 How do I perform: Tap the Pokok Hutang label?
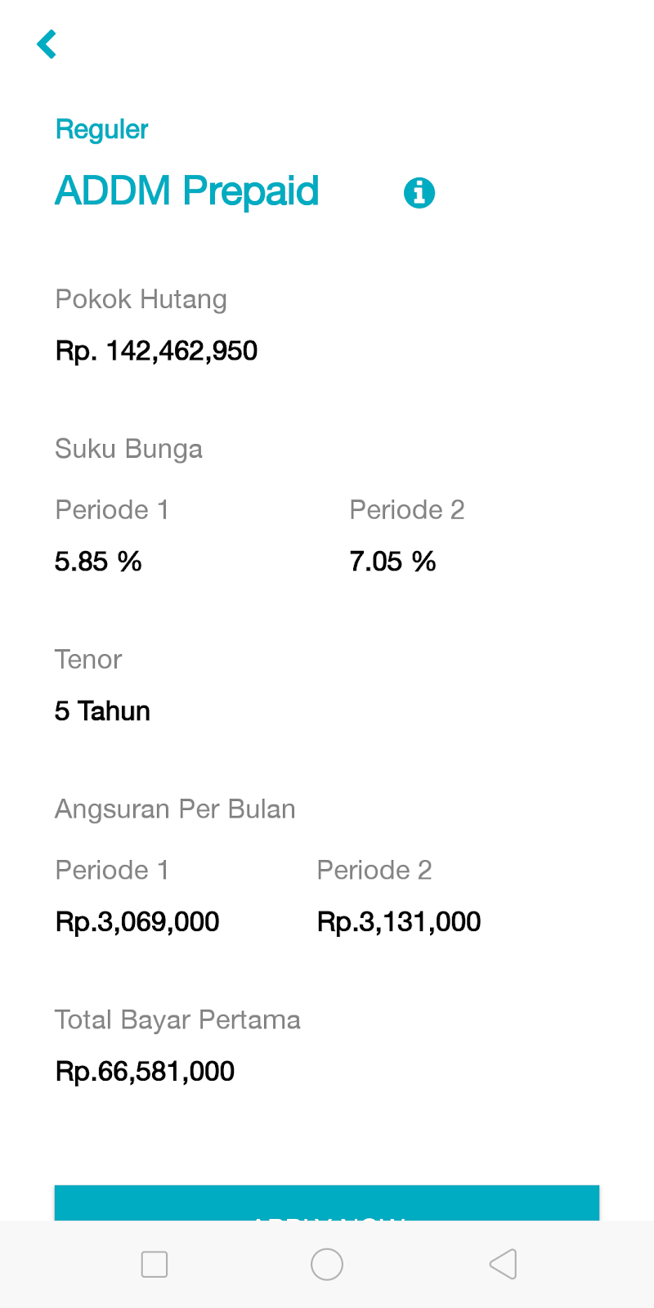coord(141,299)
